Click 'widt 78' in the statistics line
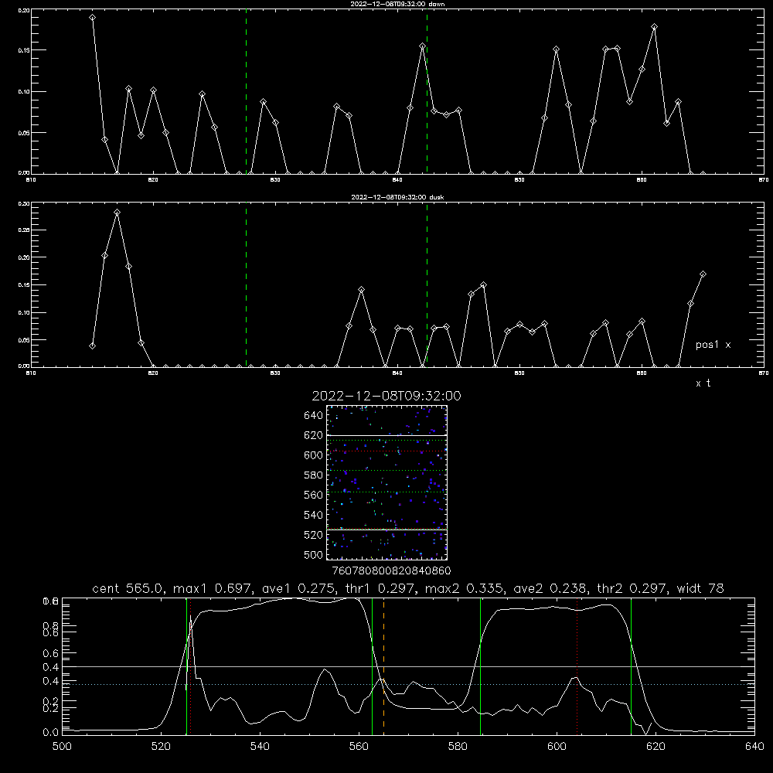This screenshot has width=773, height=773. point(700,588)
